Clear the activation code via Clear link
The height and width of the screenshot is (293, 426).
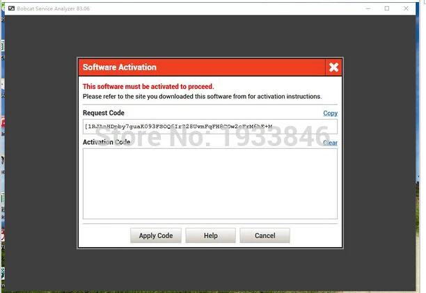[331, 143]
